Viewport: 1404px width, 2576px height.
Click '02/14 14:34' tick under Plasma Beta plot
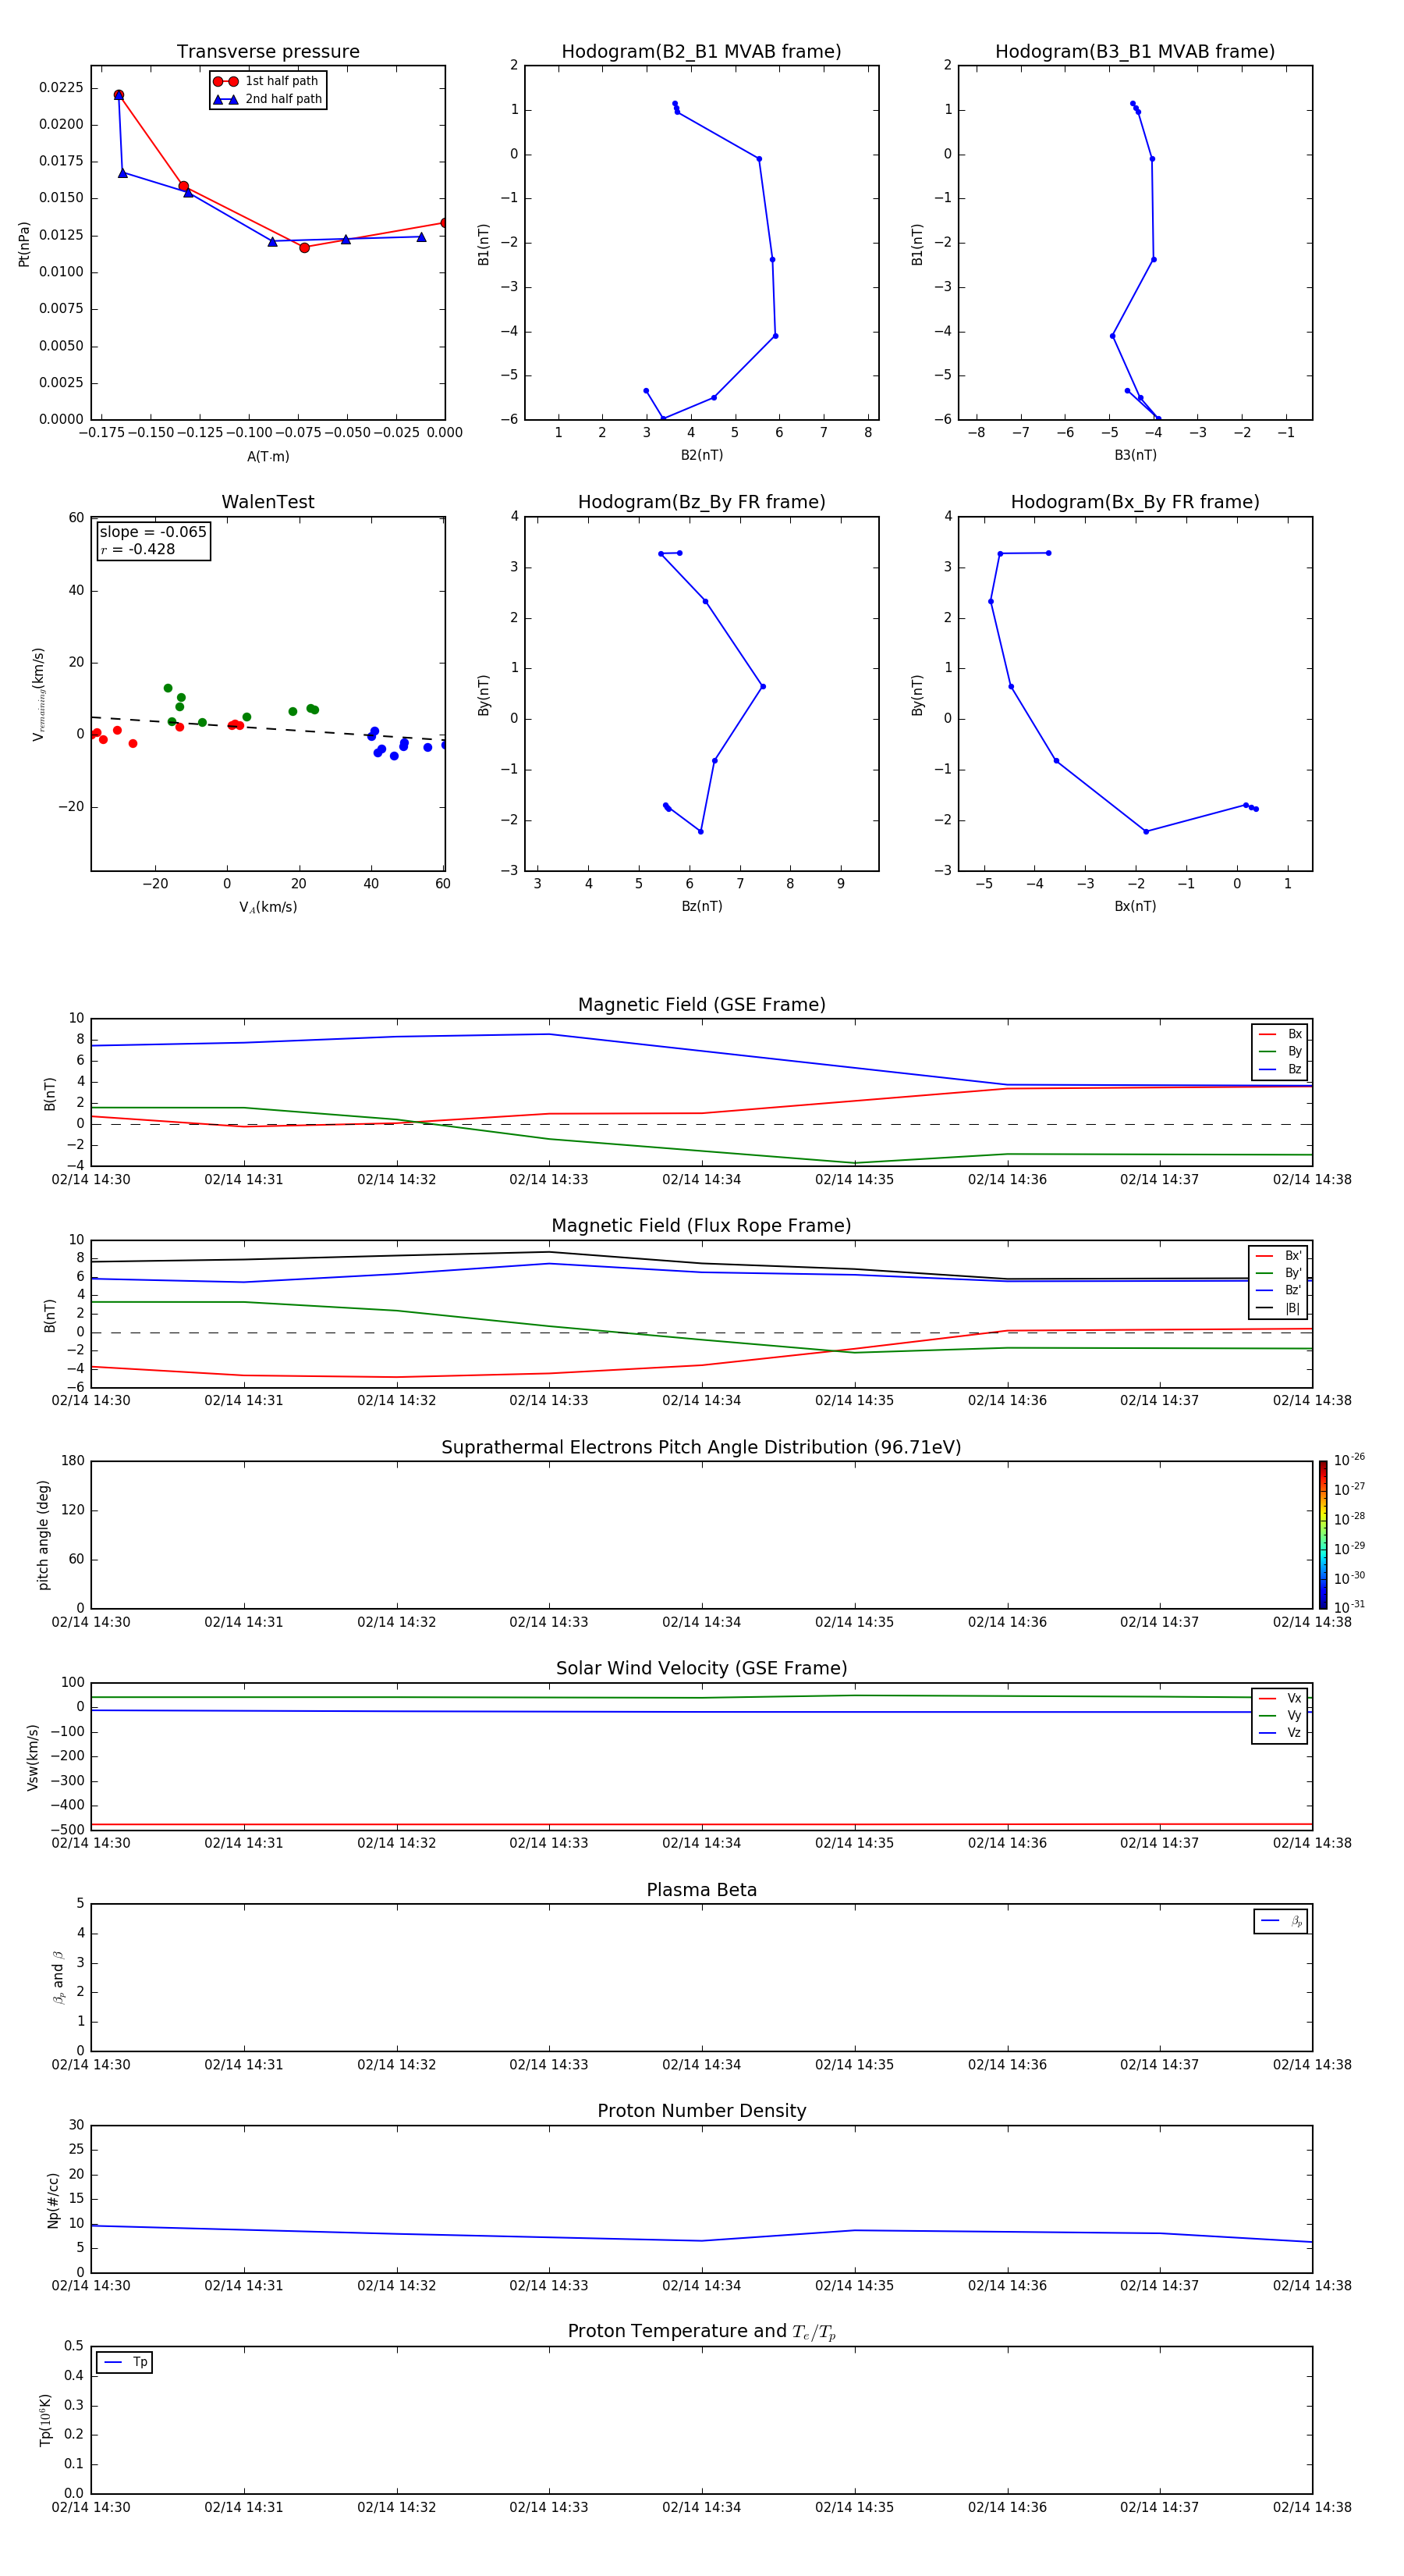coord(701,2065)
